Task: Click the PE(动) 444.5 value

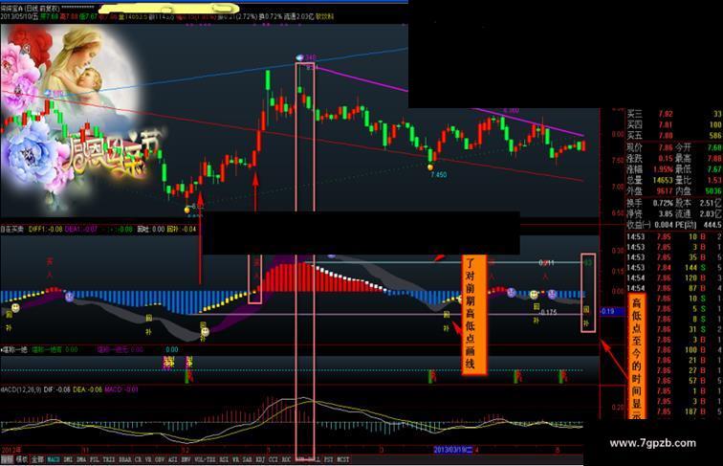Action: pos(712,225)
